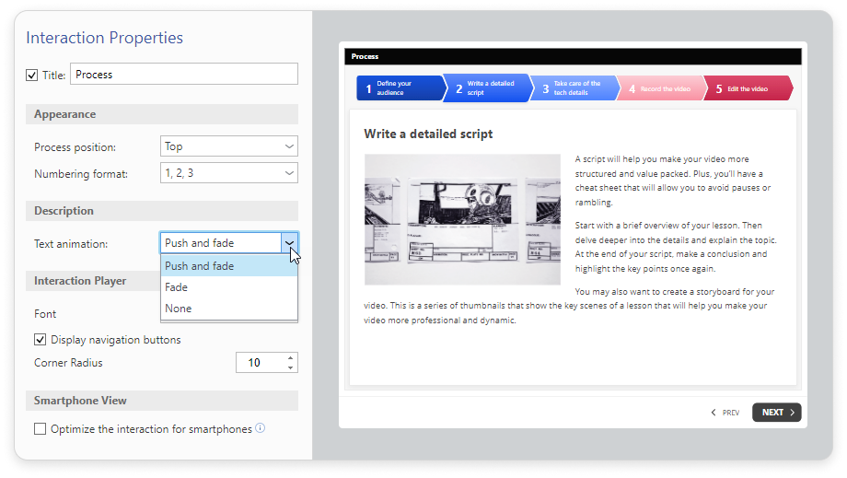Jump to step 5 Edit the video

point(748,88)
